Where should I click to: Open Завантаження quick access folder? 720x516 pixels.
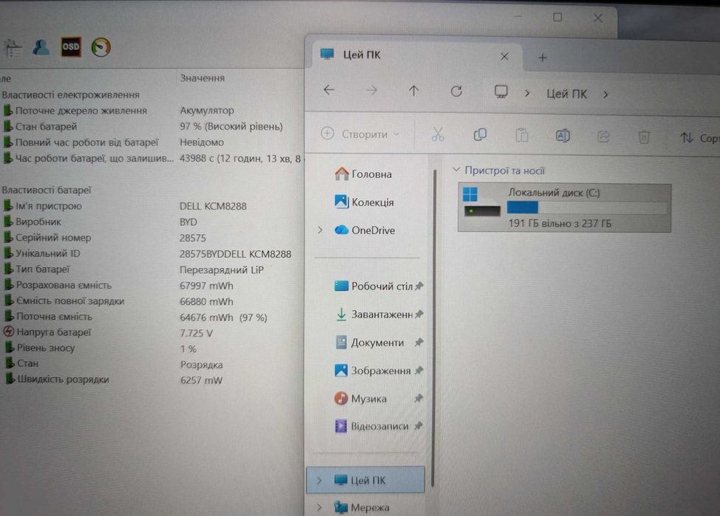click(374, 314)
